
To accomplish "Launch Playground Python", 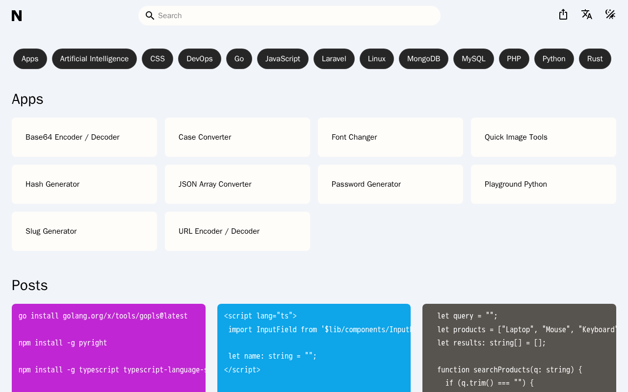I will pos(544,184).
